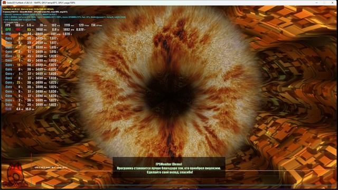
Task: Click the Core row showing 18 percent load
Action: point(31,65)
